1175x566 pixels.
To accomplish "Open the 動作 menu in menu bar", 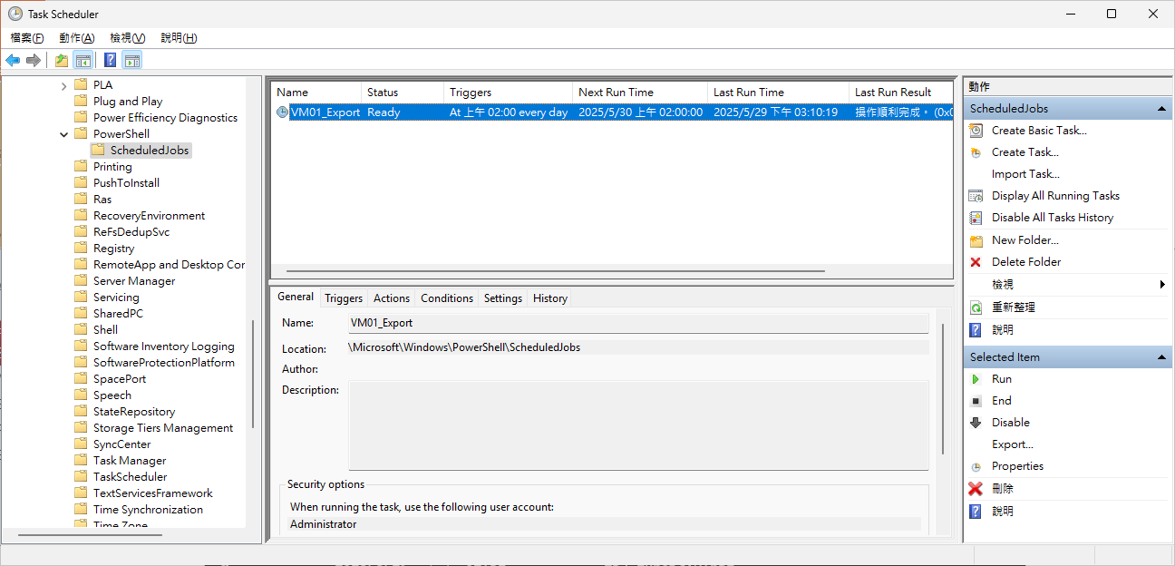I will [x=76, y=38].
